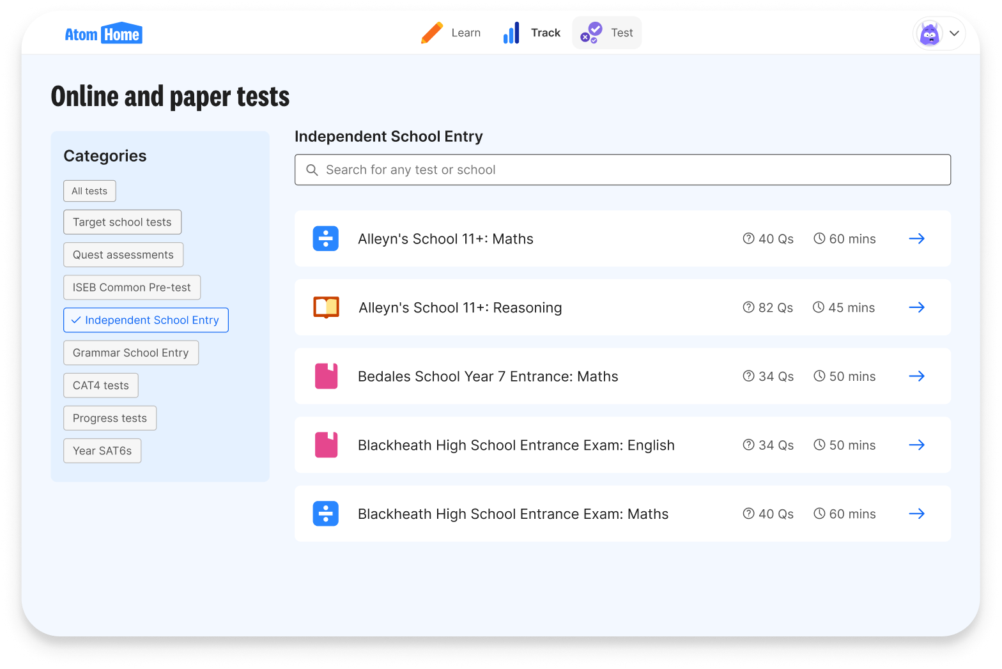Click the Independent School Entry checkmark icon
The image size is (1002, 669).
tap(76, 320)
